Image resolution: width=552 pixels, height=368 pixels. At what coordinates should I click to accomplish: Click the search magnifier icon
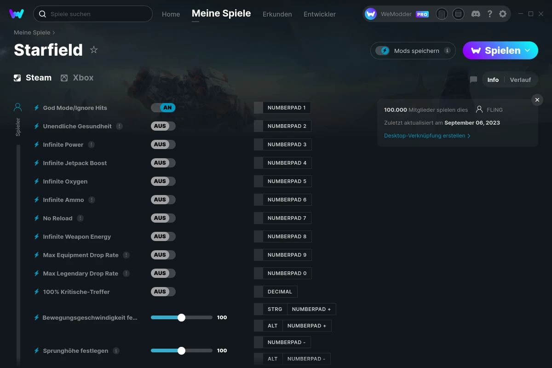(x=42, y=14)
